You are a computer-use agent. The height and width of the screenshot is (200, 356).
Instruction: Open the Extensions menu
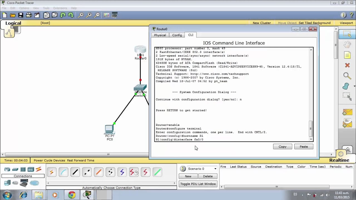(60, 8)
